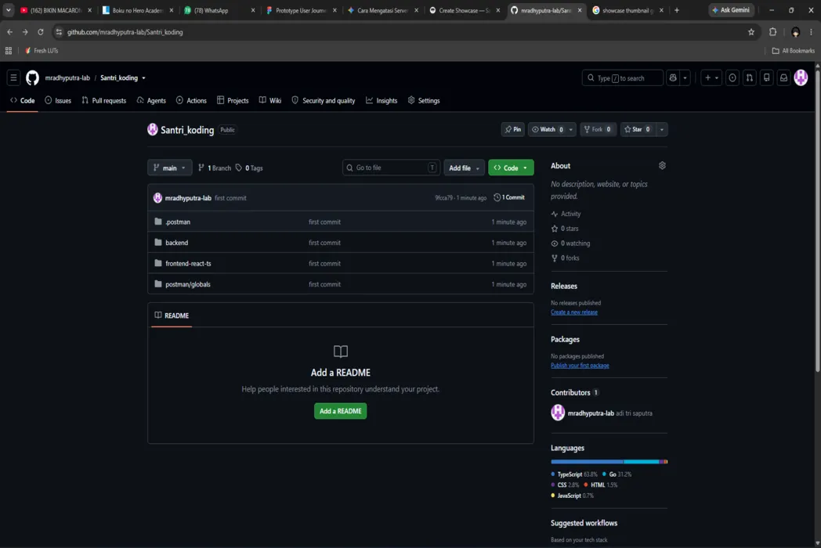Open the .postman folder

[x=178, y=222]
